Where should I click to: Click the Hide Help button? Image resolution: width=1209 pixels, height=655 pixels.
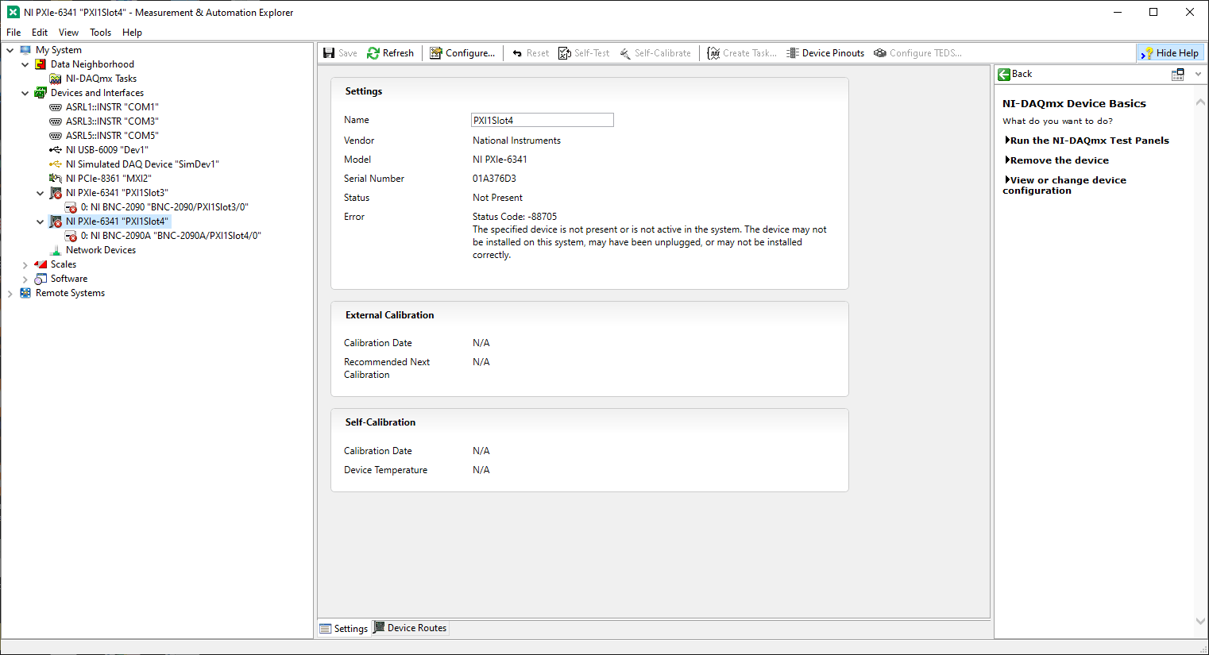1170,53
